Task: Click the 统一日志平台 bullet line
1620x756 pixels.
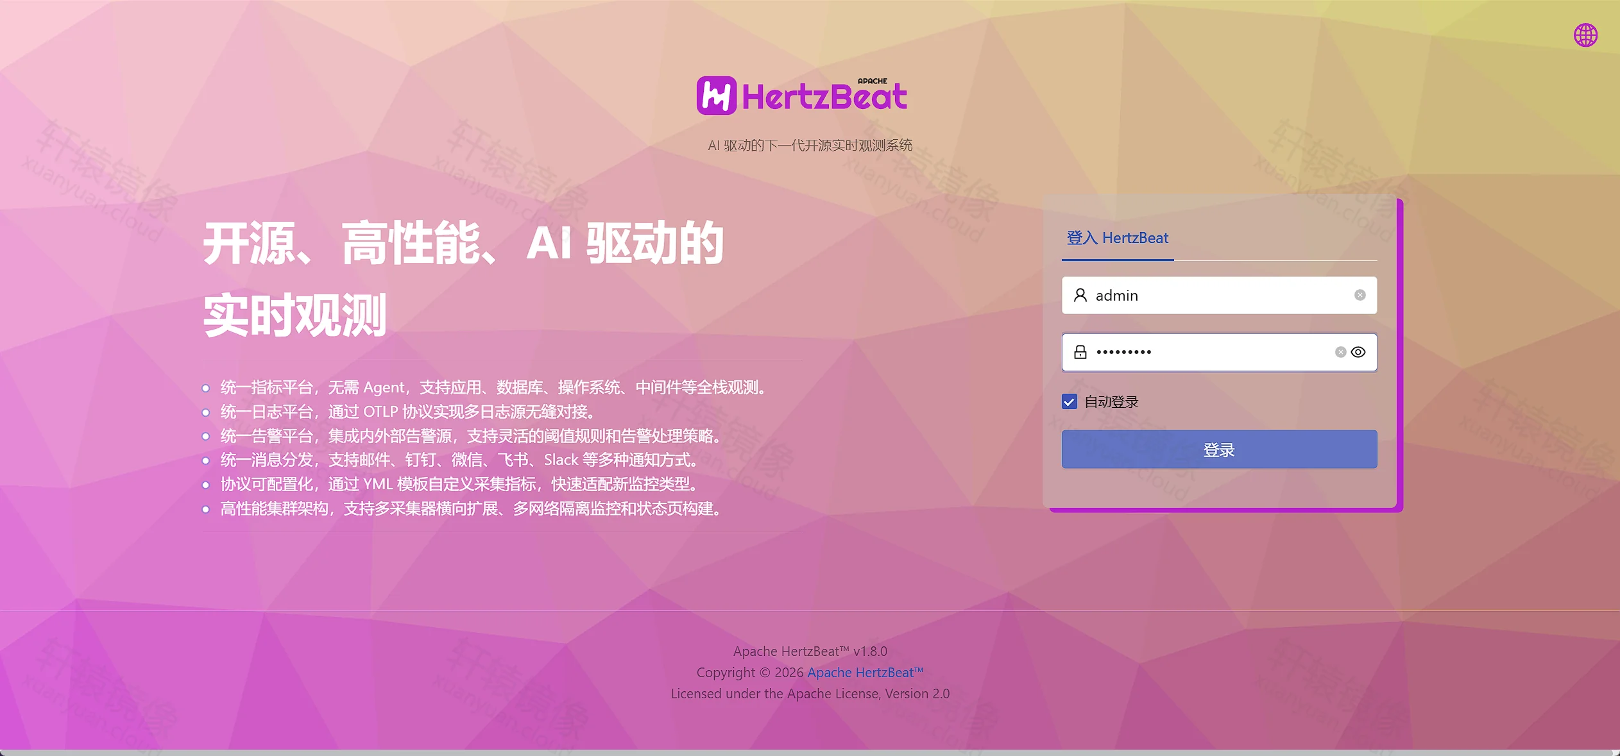Action: coord(409,412)
